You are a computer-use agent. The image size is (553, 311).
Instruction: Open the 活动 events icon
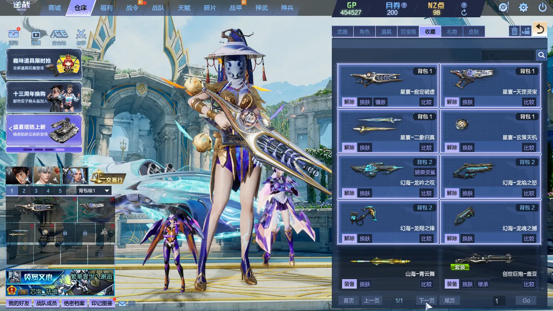click(13, 37)
